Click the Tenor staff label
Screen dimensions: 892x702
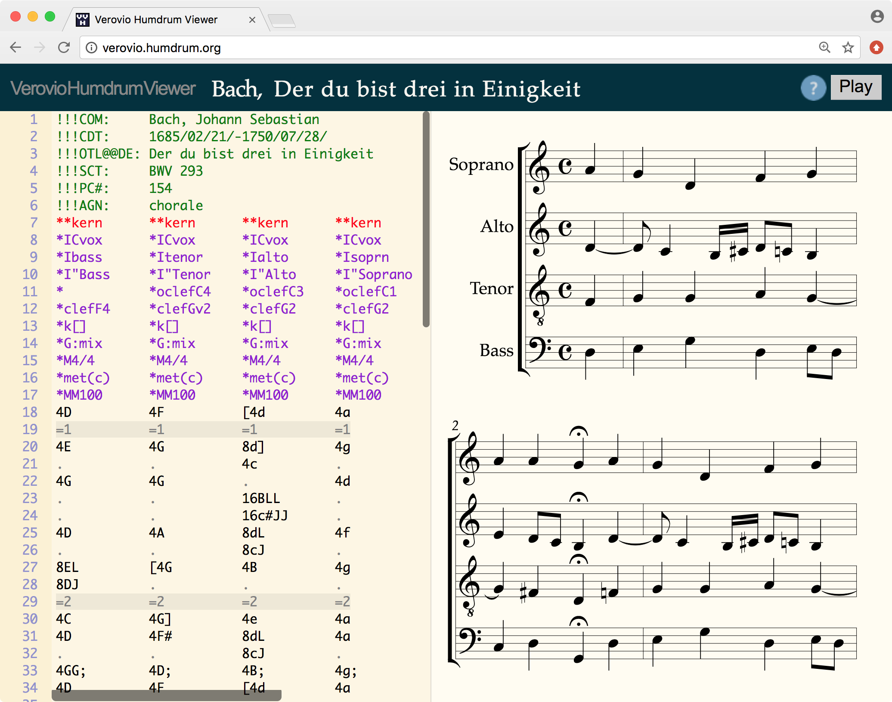[x=492, y=288]
